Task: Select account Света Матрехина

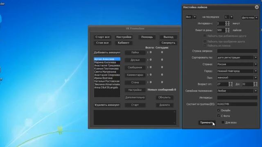Action: 107,72
